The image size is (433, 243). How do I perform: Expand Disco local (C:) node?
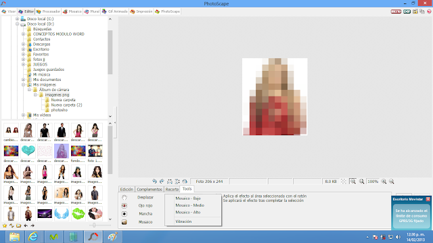pyautogui.click(x=17, y=19)
